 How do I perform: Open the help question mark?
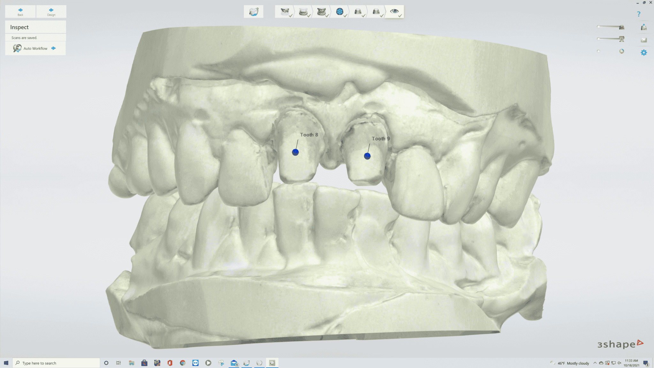(638, 14)
